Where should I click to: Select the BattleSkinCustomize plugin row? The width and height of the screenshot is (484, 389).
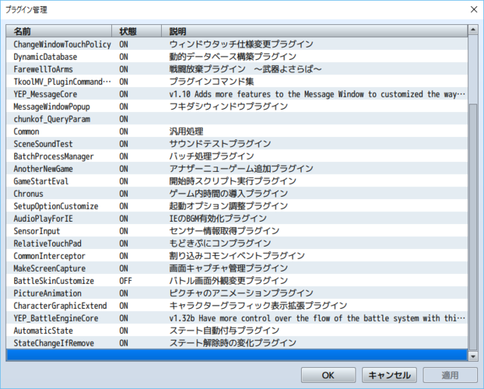(x=237, y=281)
